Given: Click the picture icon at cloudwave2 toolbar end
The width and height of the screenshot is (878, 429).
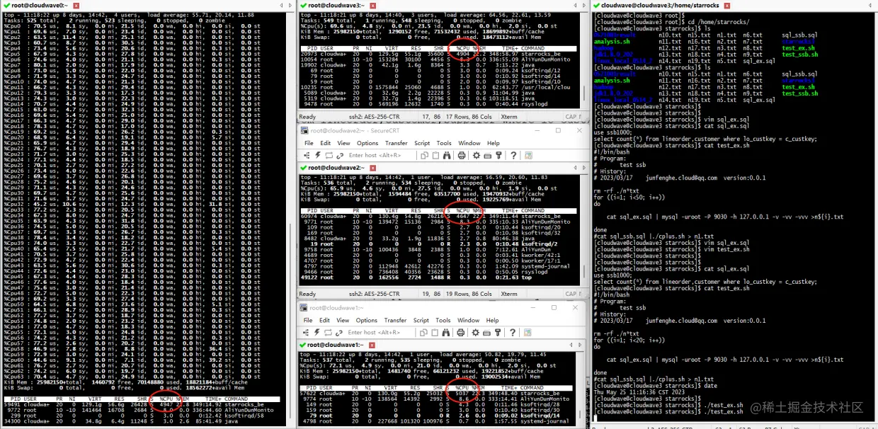Looking at the screenshot, I should click(528, 155).
